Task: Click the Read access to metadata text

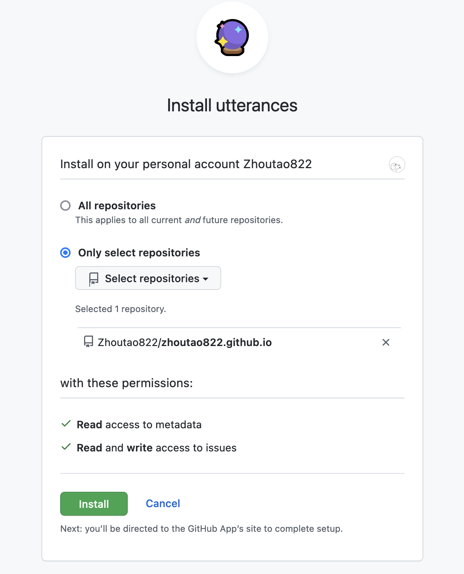Action: click(x=139, y=425)
